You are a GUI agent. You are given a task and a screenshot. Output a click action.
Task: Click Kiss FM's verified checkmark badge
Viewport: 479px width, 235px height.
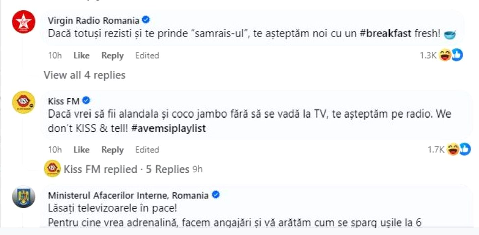[86, 100]
